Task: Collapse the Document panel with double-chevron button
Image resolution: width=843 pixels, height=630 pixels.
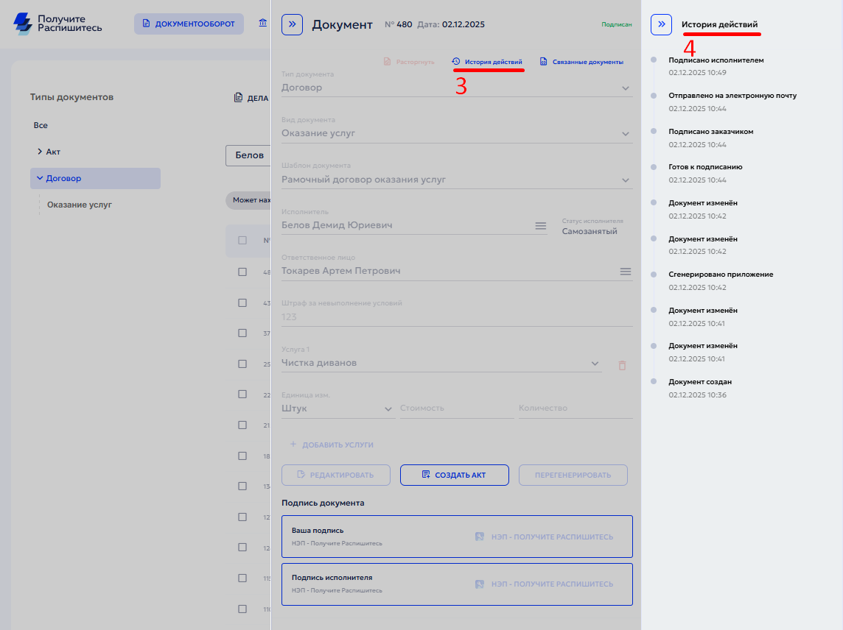Action: tap(293, 24)
